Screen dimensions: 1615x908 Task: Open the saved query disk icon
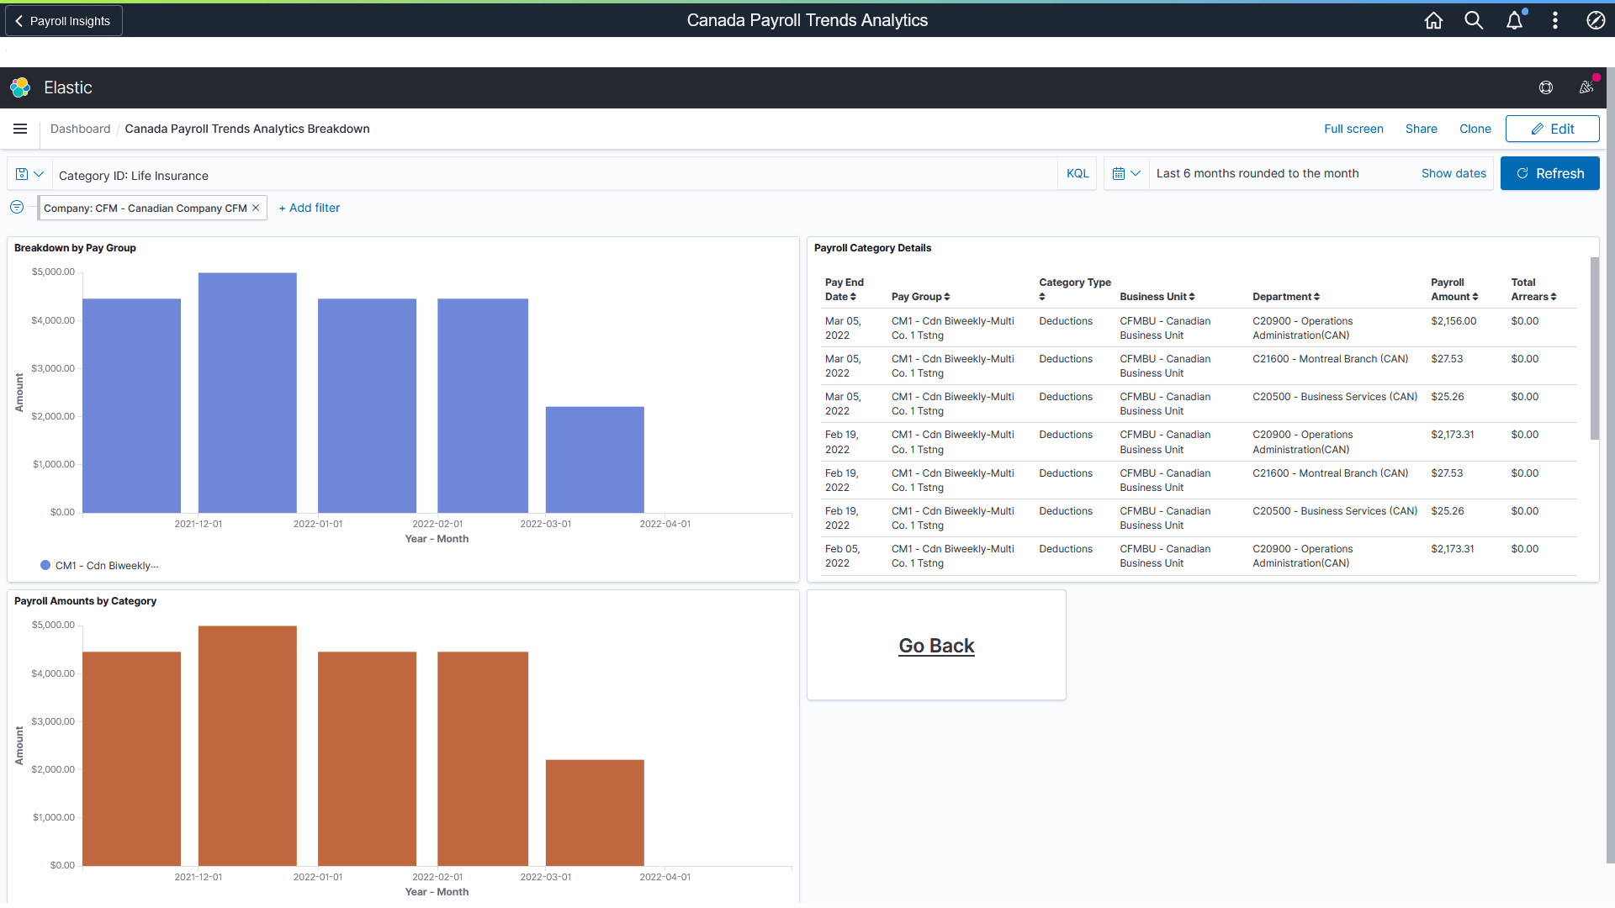tap(21, 173)
